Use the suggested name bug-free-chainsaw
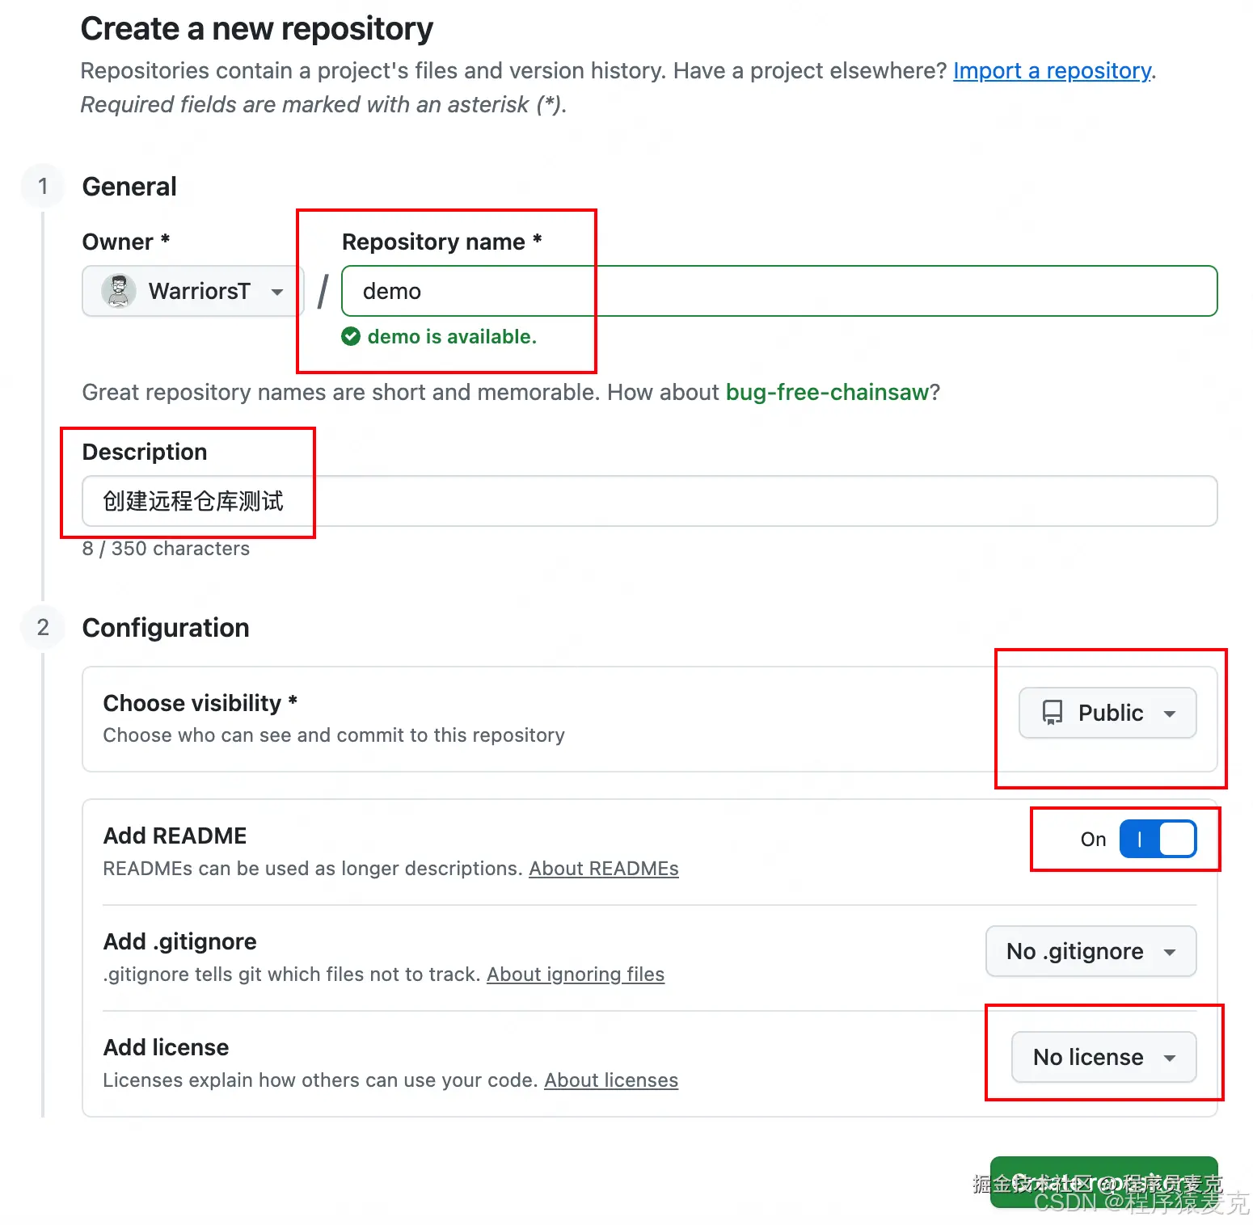1253x1225 pixels. click(x=827, y=393)
